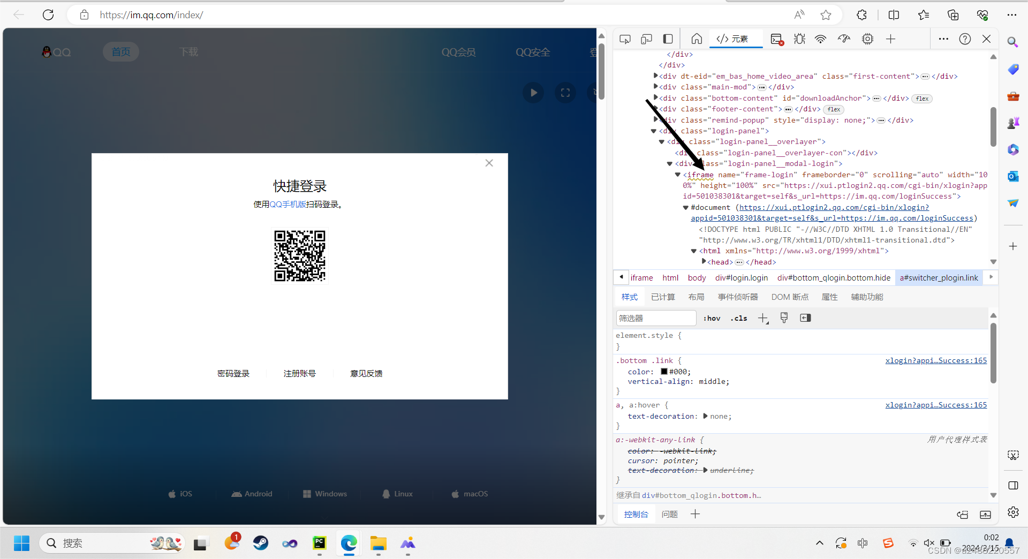Open DevTools customize ellipsis menu
1028x559 pixels.
tap(943, 39)
